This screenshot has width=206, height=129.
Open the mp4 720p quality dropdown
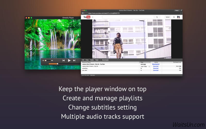coord(145,66)
